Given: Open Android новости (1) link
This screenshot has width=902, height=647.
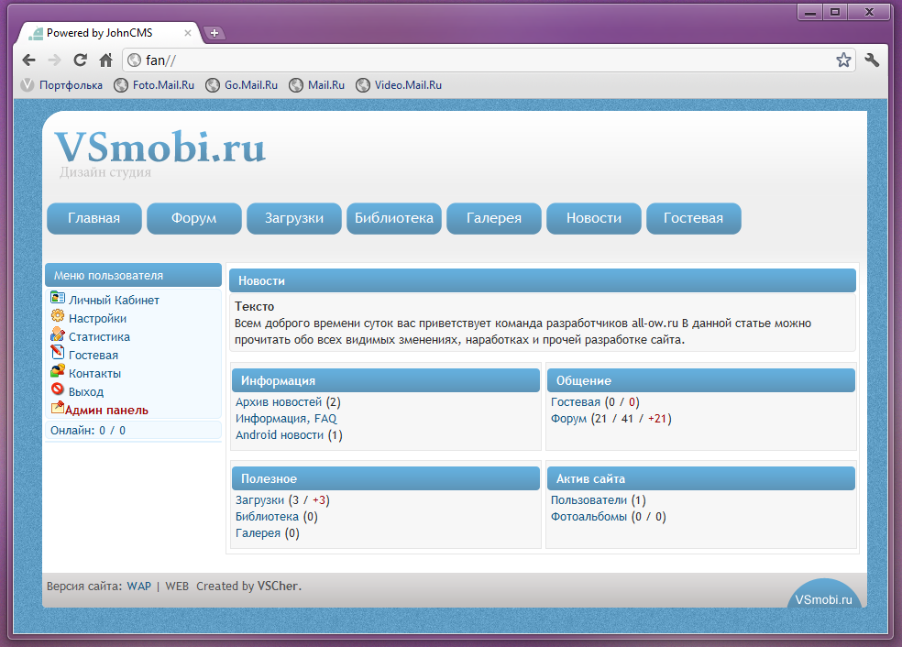Looking at the screenshot, I should 289,435.
